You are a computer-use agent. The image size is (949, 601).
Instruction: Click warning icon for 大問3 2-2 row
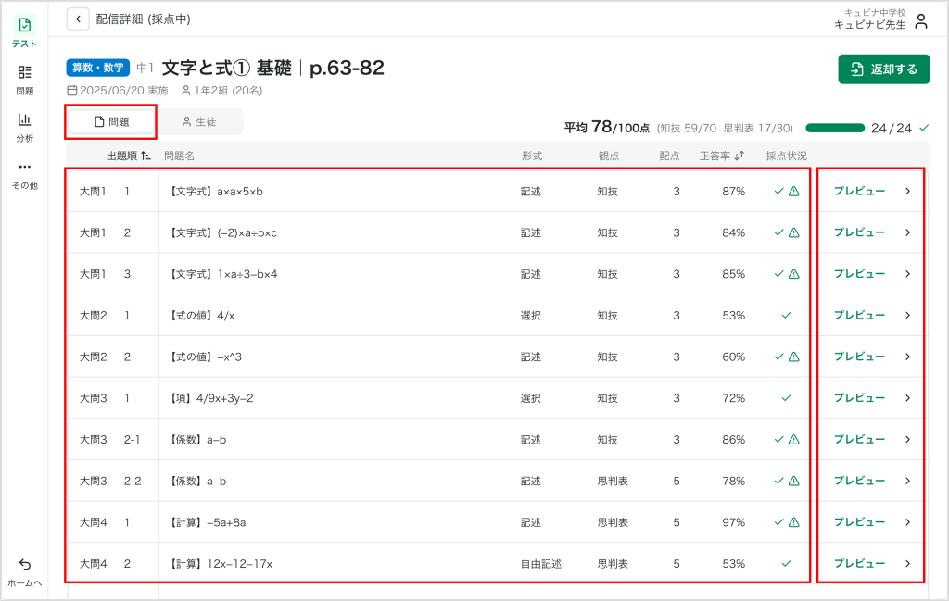click(794, 482)
